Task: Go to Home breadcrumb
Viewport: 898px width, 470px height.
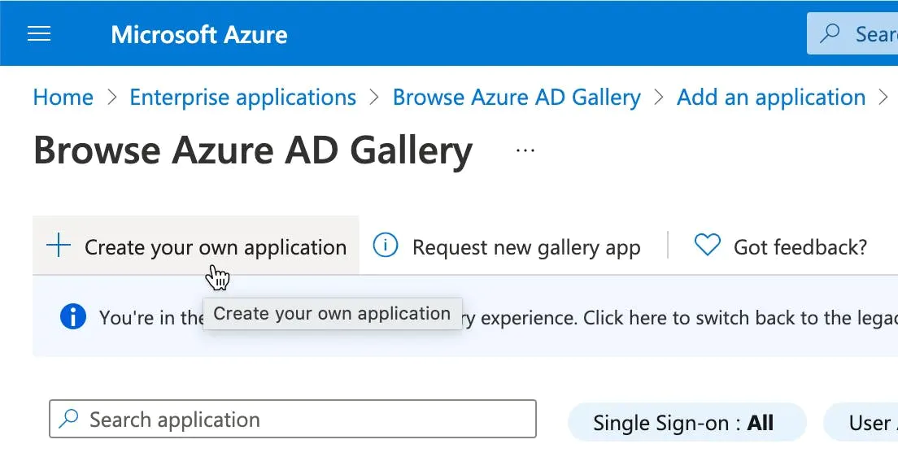Action: pyautogui.click(x=63, y=98)
